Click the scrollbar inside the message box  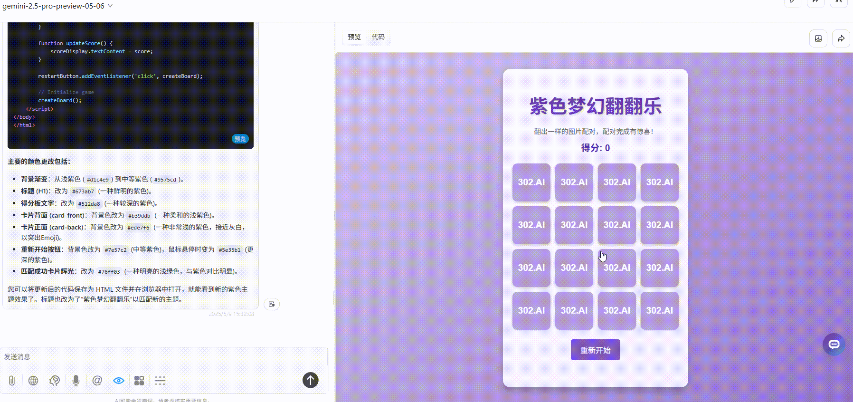[327, 357]
